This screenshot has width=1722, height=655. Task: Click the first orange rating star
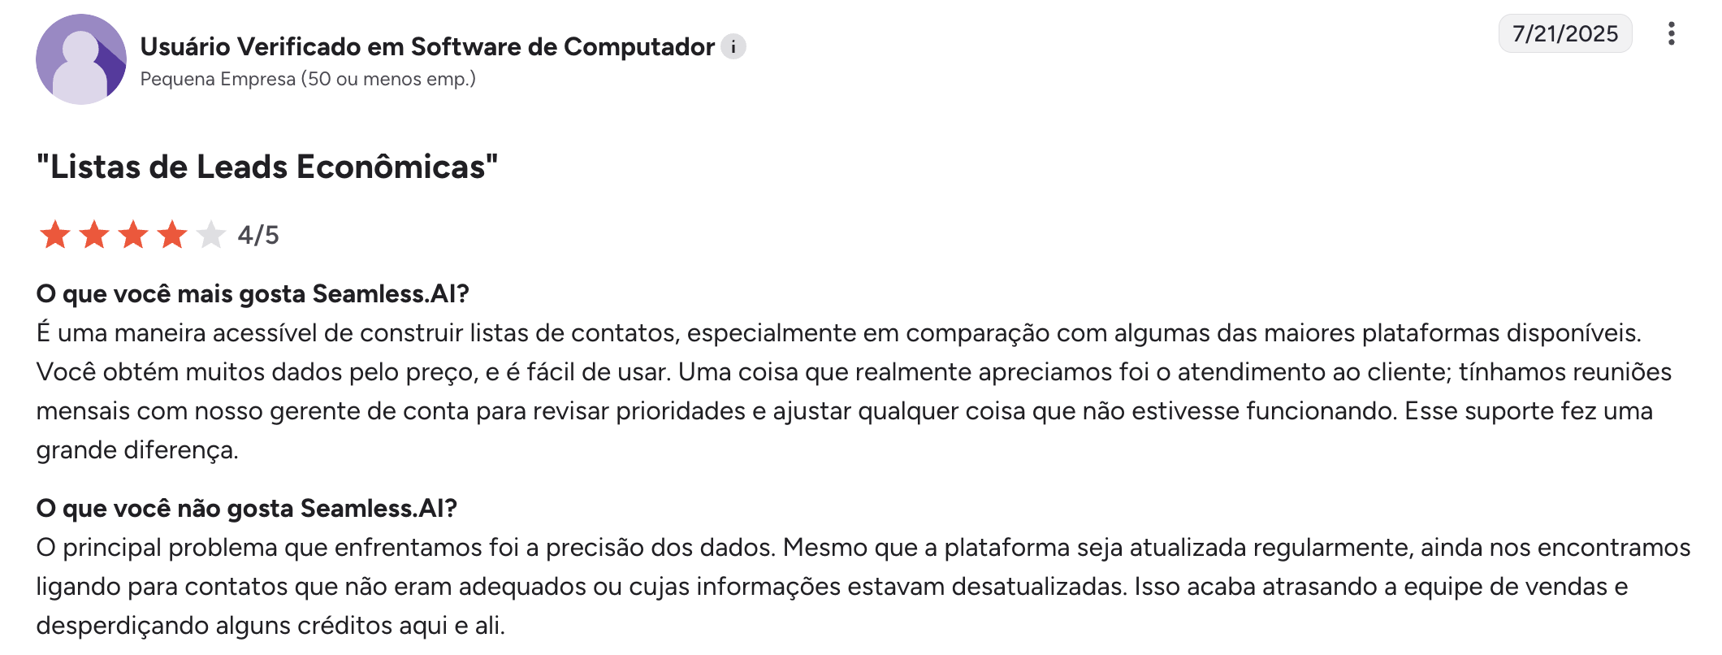tap(55, 235)
